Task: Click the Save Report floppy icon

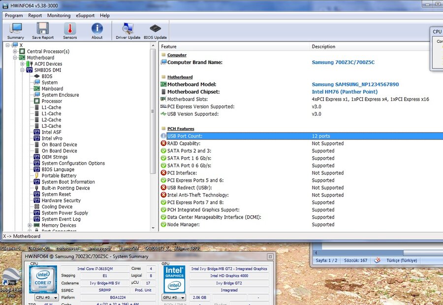Action: (43, 31)
